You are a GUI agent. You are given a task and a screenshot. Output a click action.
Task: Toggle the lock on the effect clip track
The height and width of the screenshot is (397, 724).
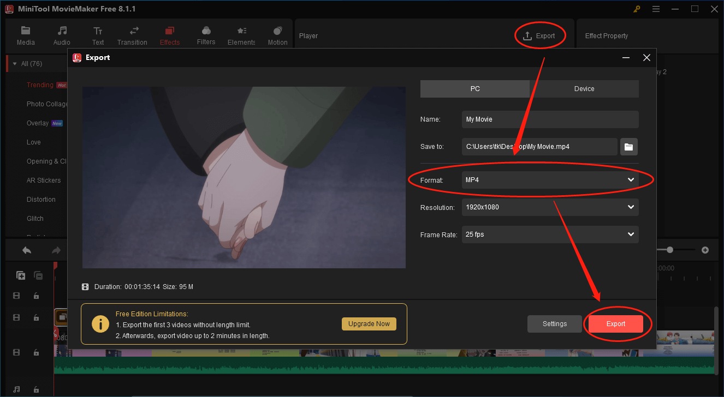[36, 317]
